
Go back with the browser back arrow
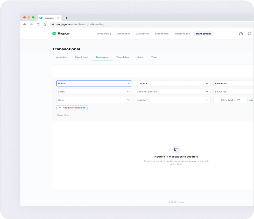coord(25,24)
